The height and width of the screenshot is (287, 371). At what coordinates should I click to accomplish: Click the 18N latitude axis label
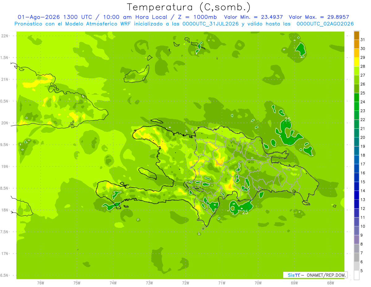pyautogui.click(x=5, y=210)
